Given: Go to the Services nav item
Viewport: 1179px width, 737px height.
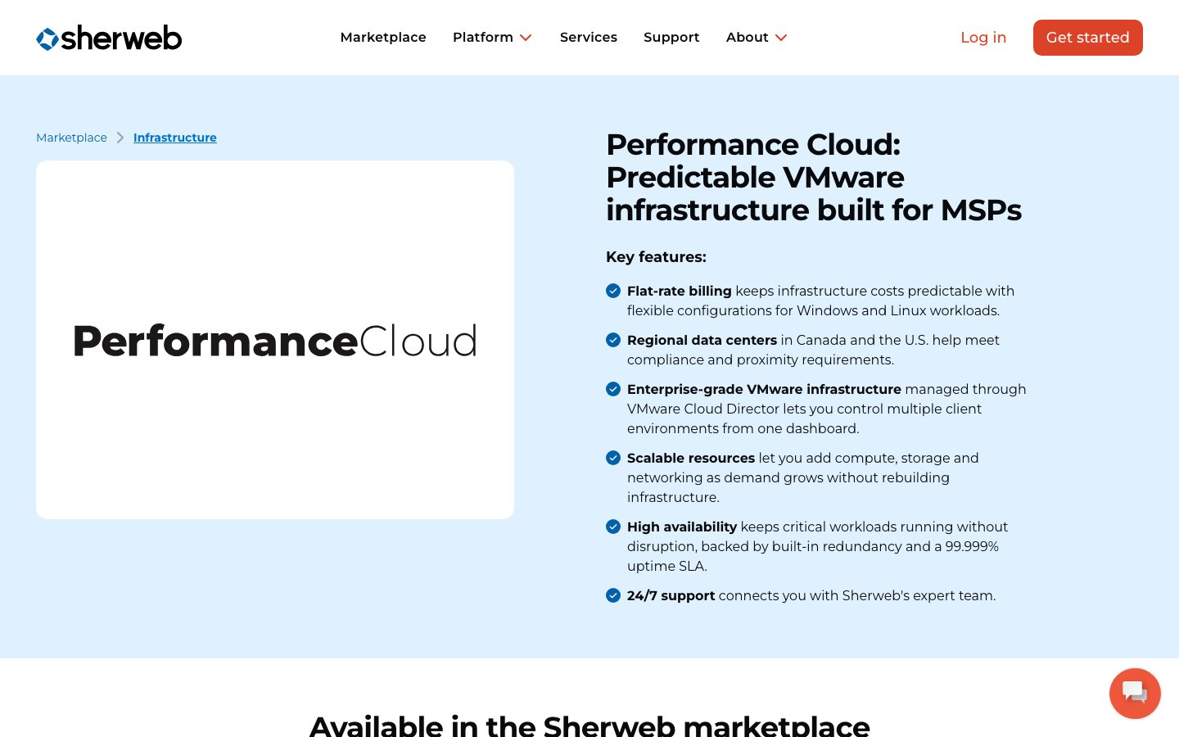Looking at the screenshot, I should coord(589,38).
